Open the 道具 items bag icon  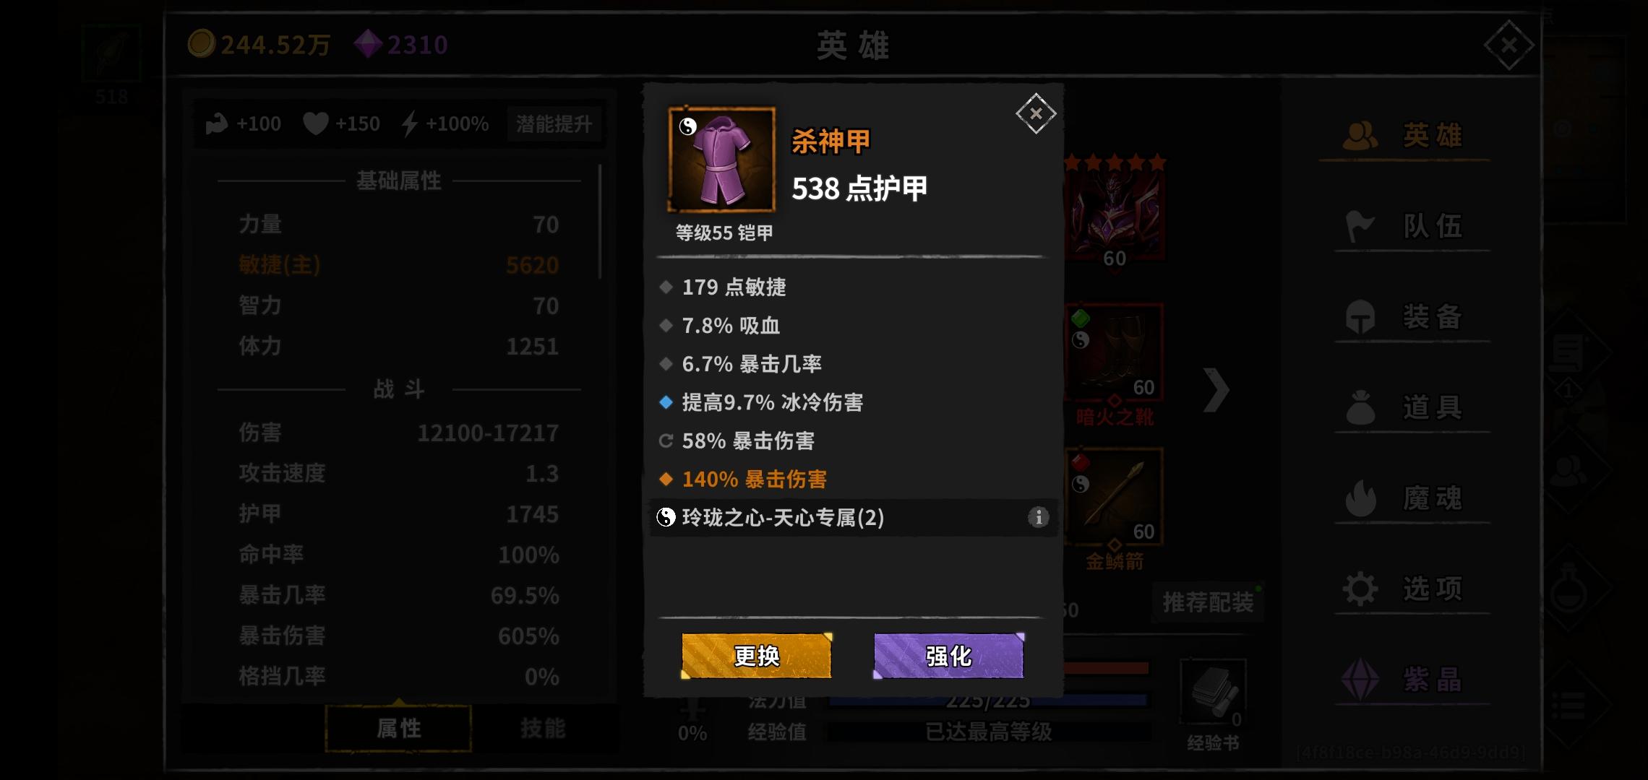[x=1360, y=408]
